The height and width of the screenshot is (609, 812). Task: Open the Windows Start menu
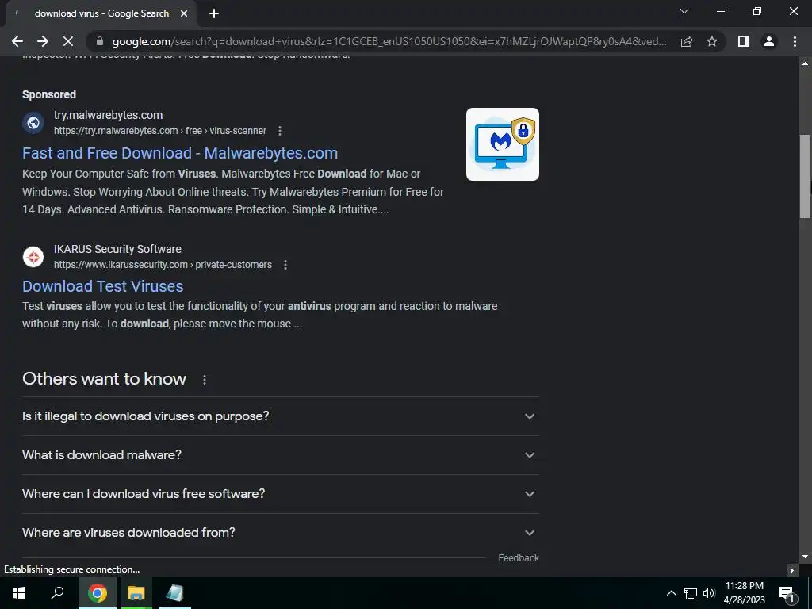19,593
